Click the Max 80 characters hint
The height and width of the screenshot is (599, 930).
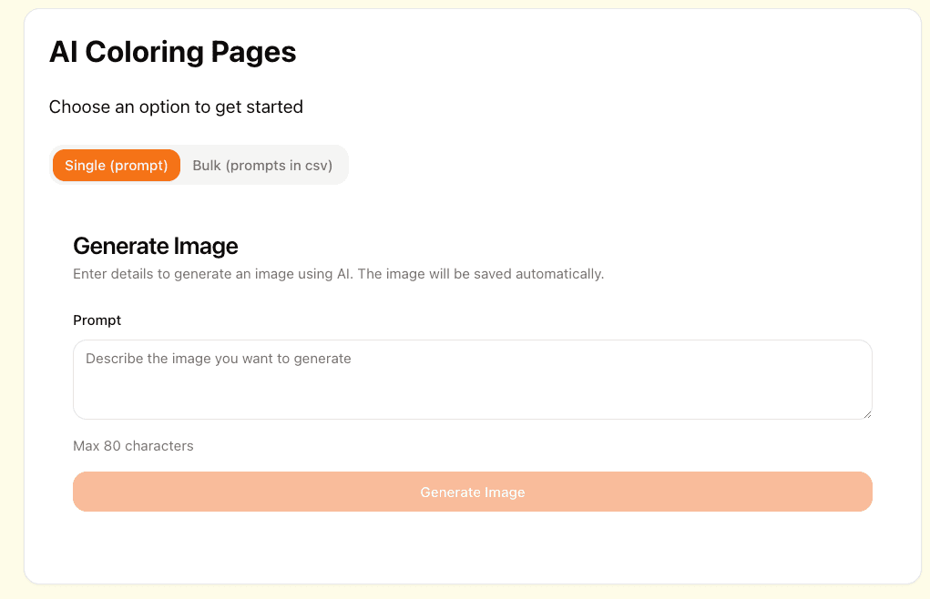(133, 446)
